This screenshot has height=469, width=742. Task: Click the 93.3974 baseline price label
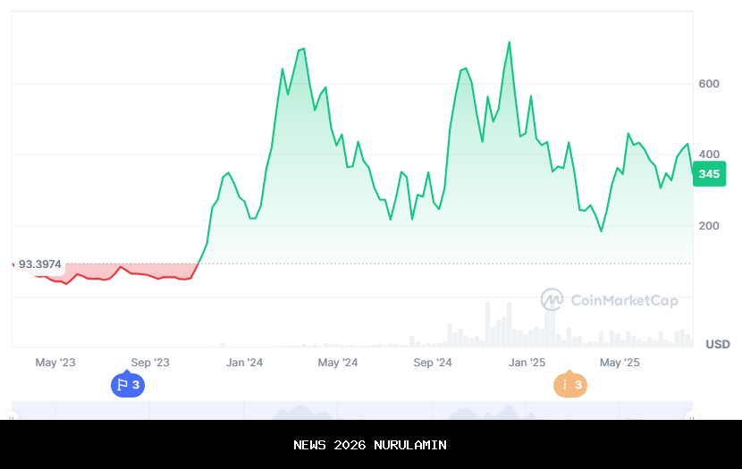[x=39, y=264]
